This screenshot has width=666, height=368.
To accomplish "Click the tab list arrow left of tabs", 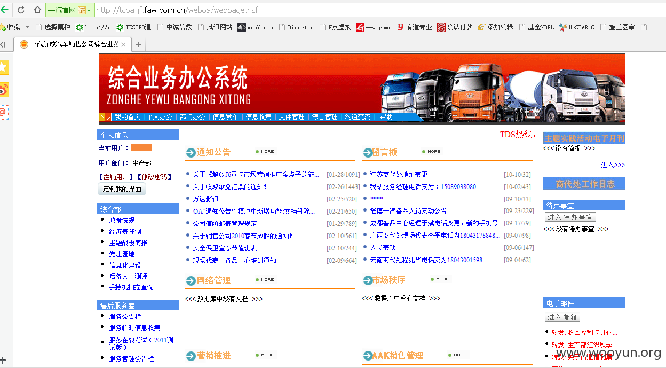I will [x=3, y=44].
